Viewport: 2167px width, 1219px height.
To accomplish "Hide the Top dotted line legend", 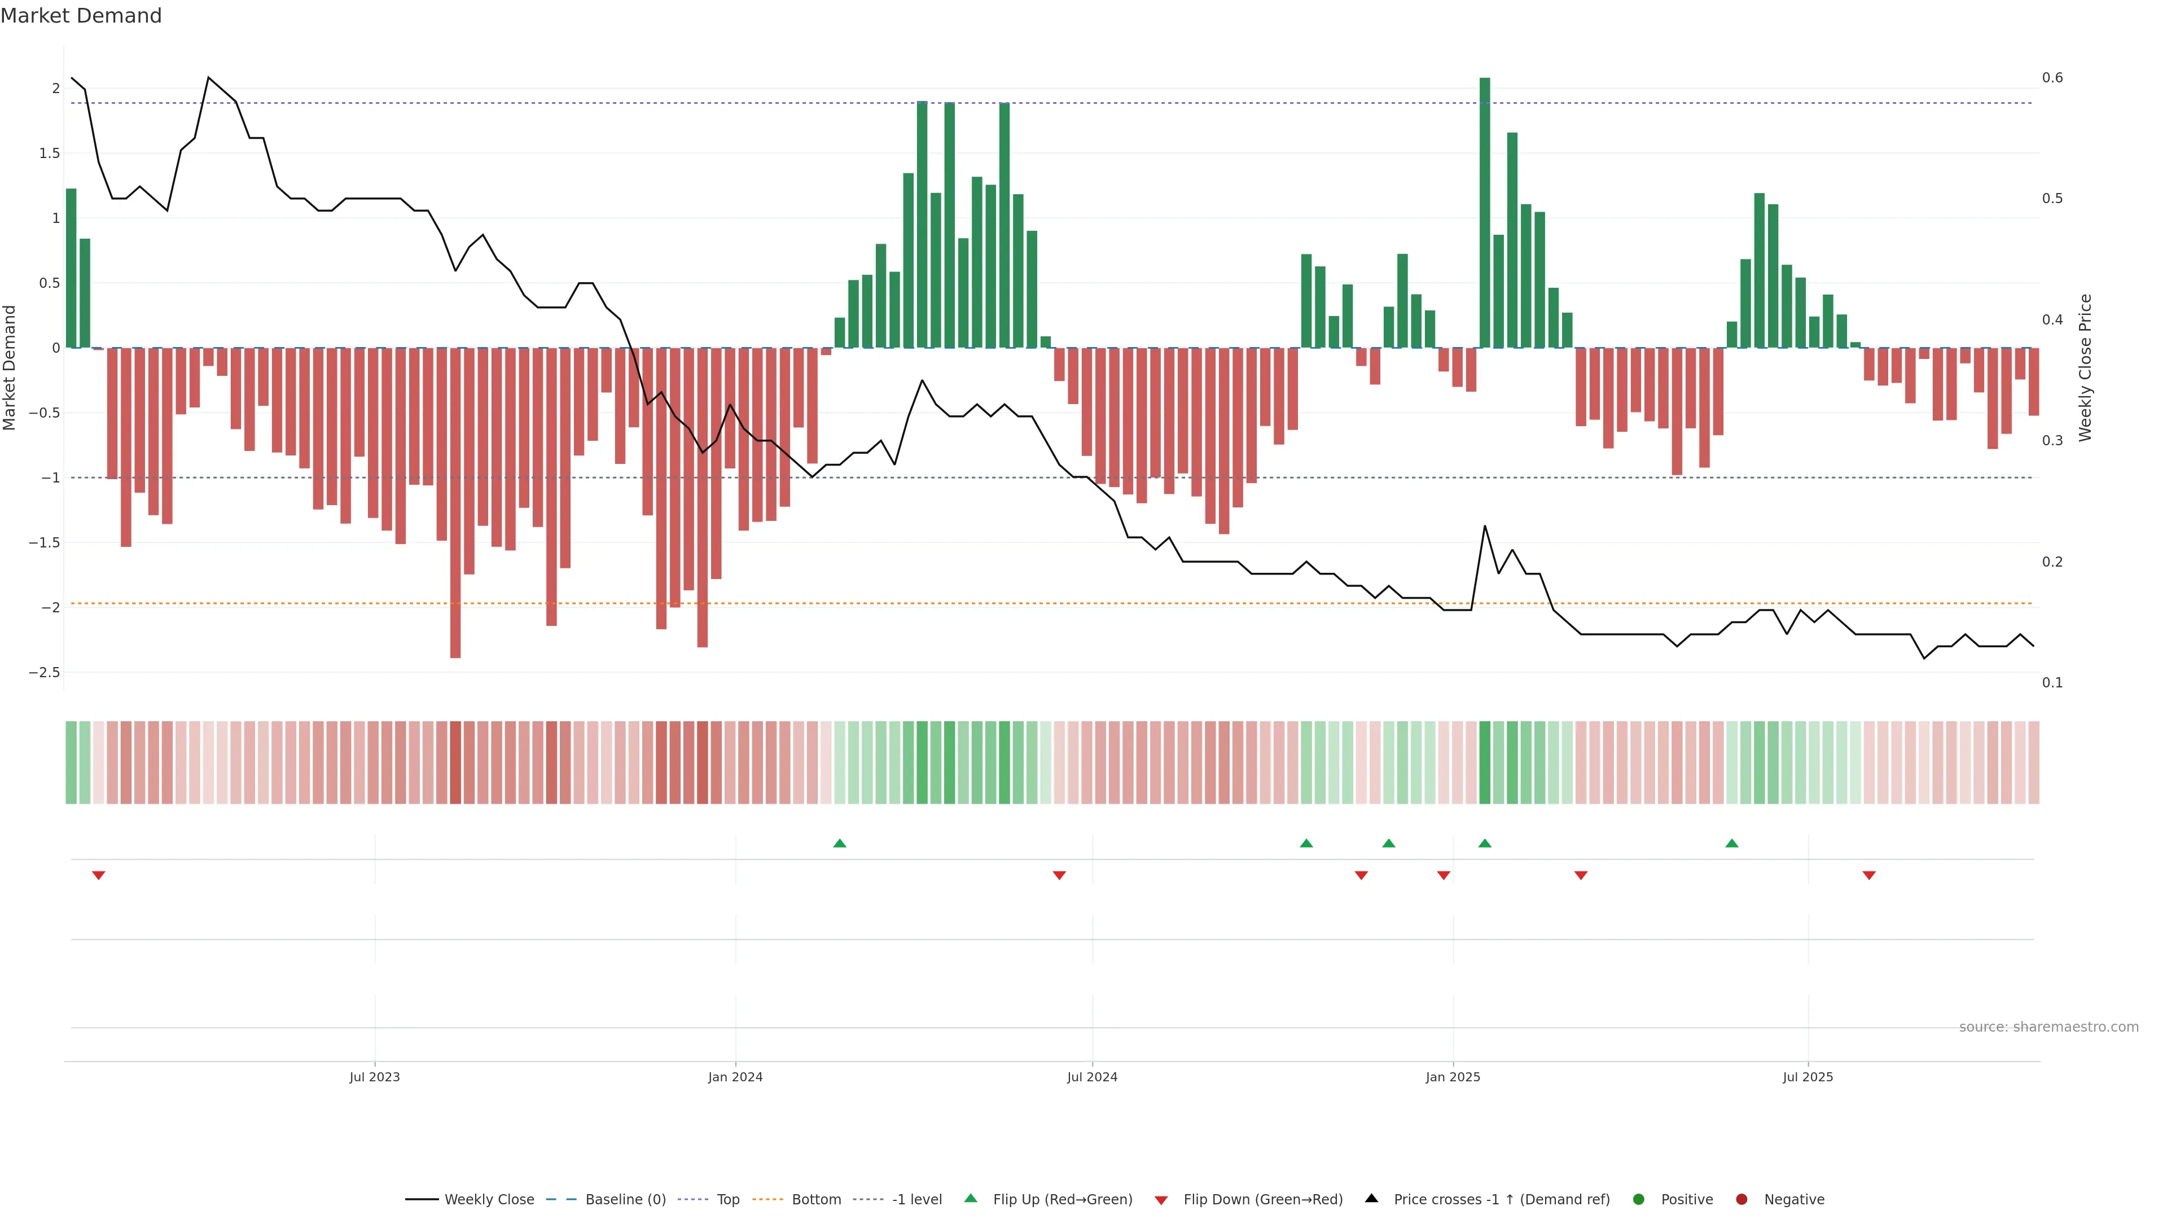I will (x=727, y=1200).
